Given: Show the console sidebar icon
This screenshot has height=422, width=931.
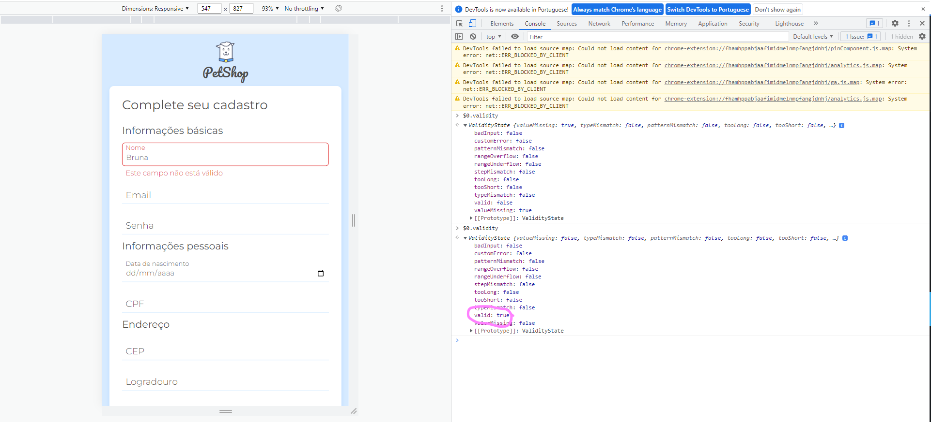Looking at the screenshot, I should tap(459, 36).
